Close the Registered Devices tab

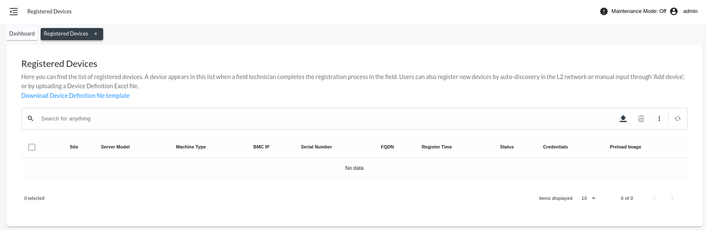(x=96, y=34)
